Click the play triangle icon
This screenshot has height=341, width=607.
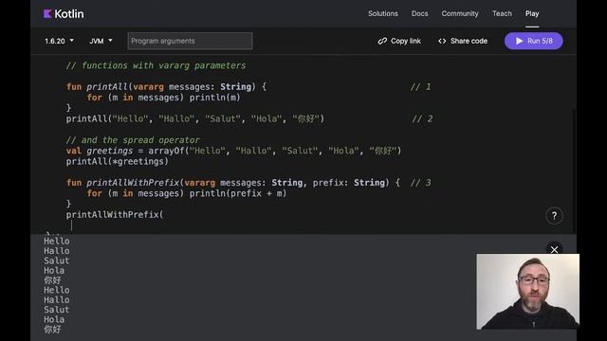[519, 41]
